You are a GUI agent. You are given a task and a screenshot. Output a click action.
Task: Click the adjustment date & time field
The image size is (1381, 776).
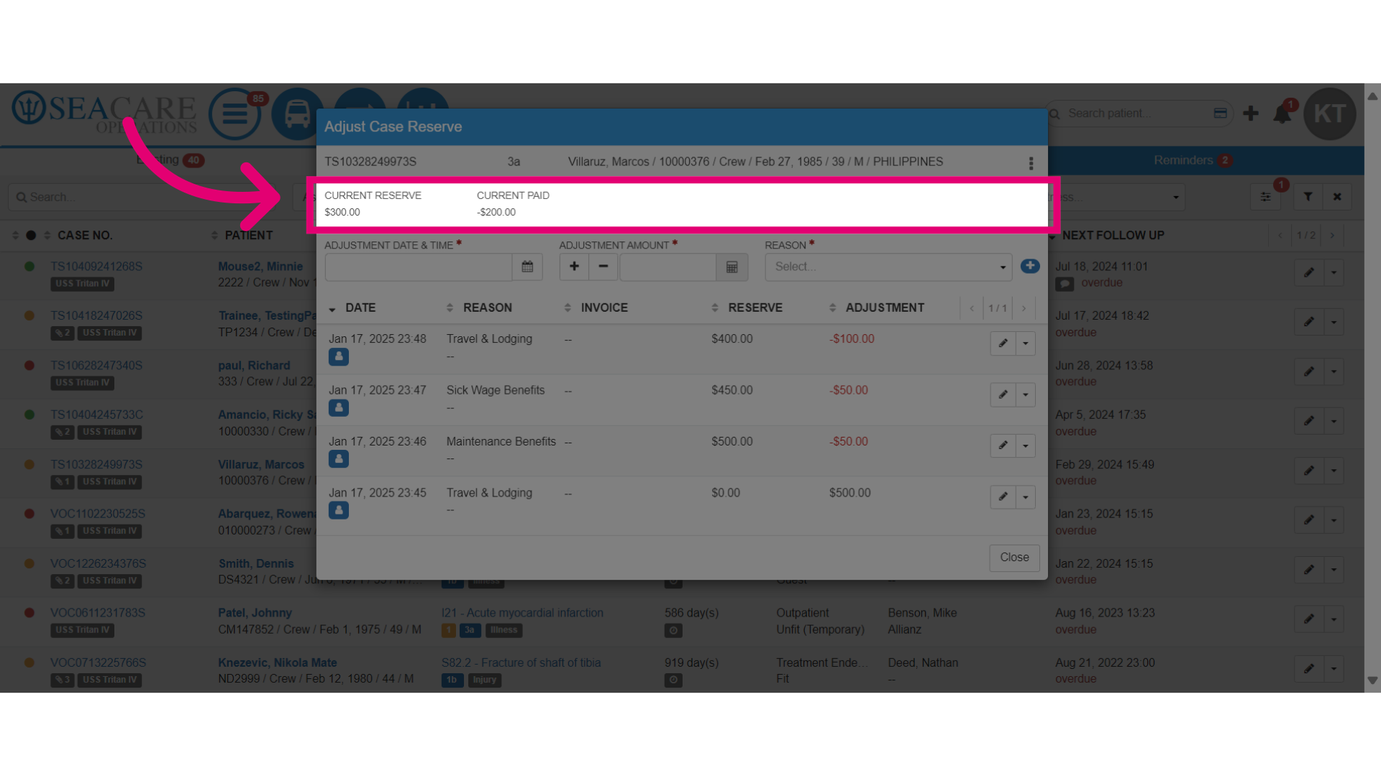click(419, 267)
